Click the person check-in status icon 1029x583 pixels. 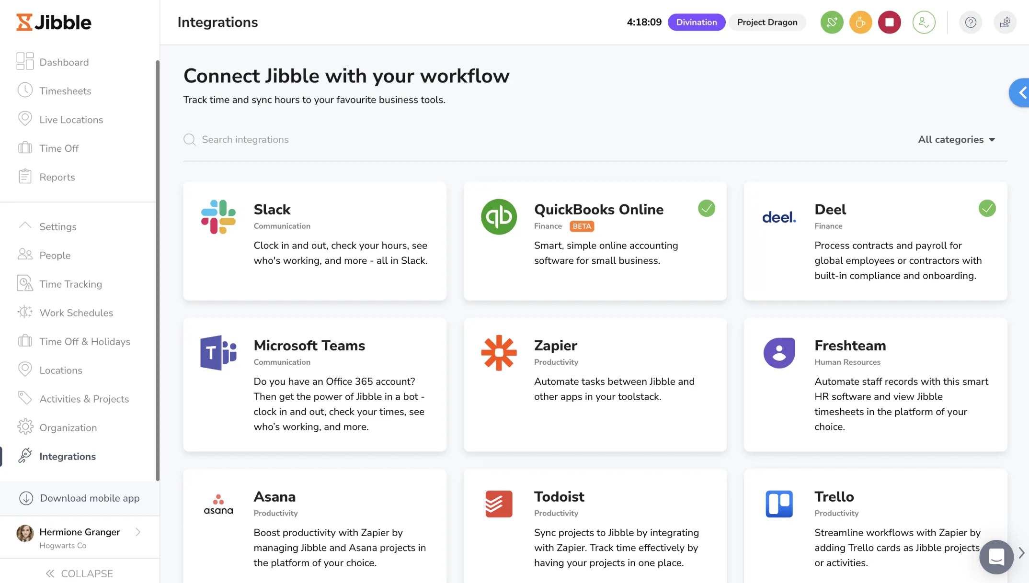click(x=924, y=22)
